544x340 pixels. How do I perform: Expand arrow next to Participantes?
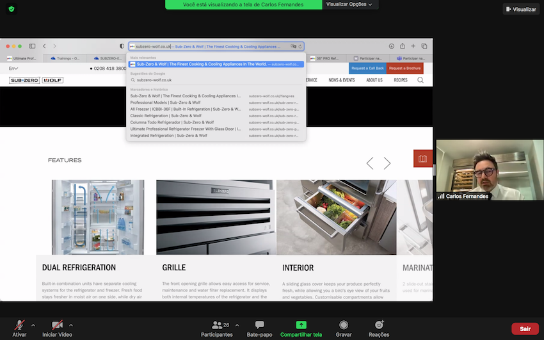click(237, 325)
